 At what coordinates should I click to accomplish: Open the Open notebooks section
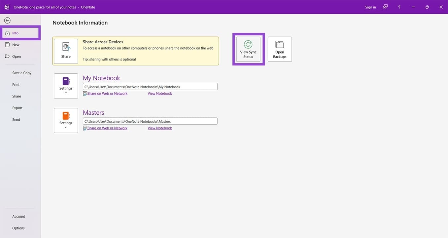[x=16, y=56]
